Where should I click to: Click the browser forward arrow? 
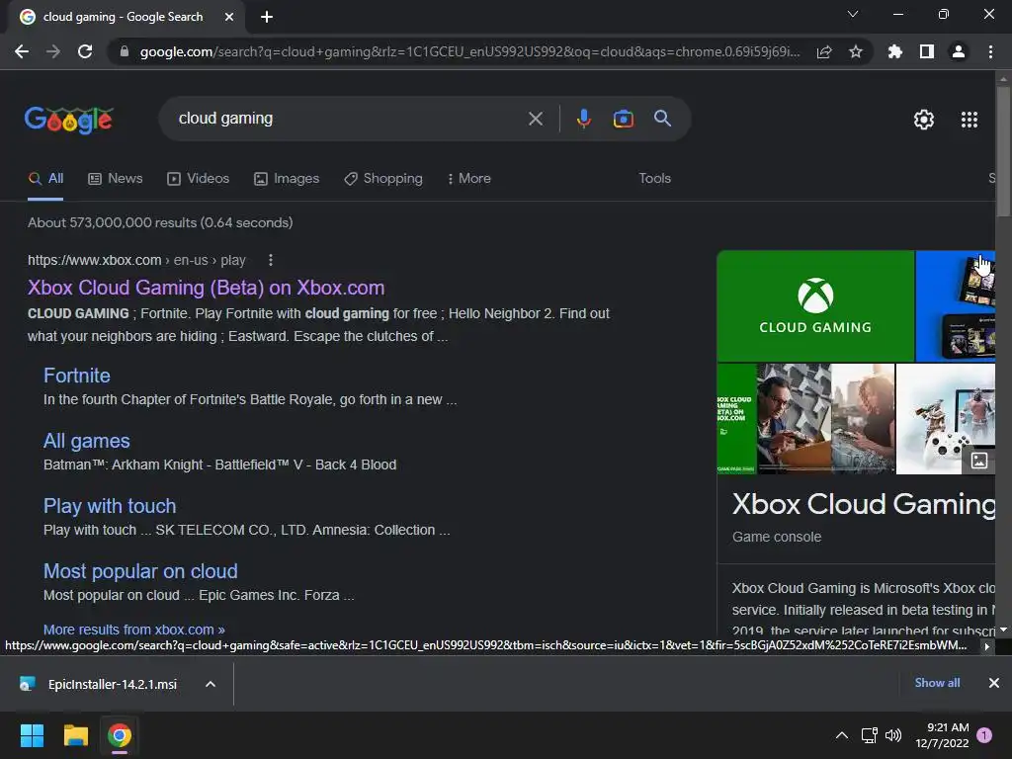53,51
